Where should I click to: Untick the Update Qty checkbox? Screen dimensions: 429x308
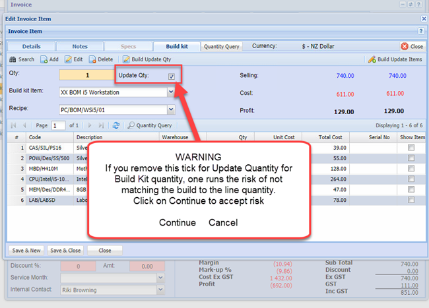[171, 77]
